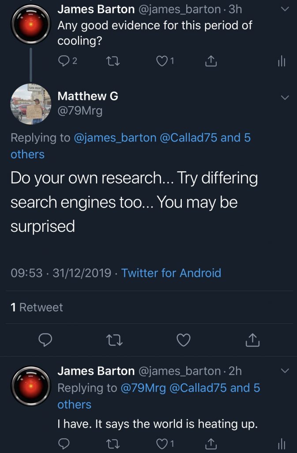Reply to Matthew G's main tweet

pos(45,340)
